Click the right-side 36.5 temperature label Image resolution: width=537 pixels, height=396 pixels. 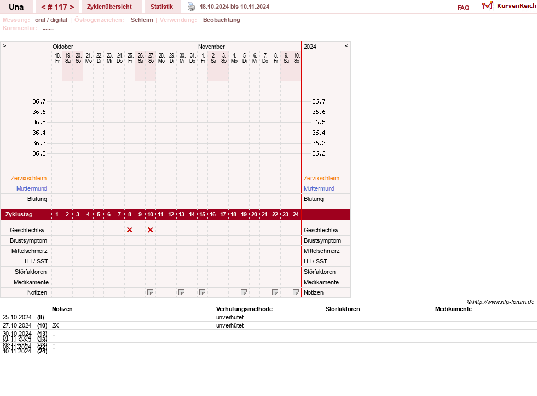[x=319, y=122]
